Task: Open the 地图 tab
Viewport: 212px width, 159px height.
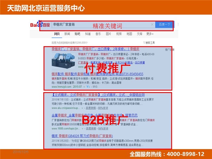Action: click(x=129, y=34)
